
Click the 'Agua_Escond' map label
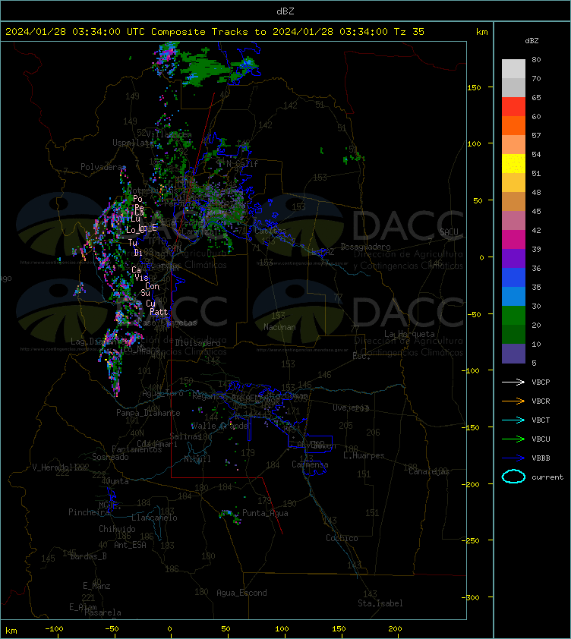[241, 593]
